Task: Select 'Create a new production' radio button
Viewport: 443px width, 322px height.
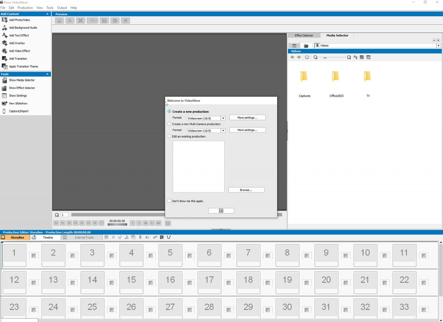Action: [x=169, y=111]
